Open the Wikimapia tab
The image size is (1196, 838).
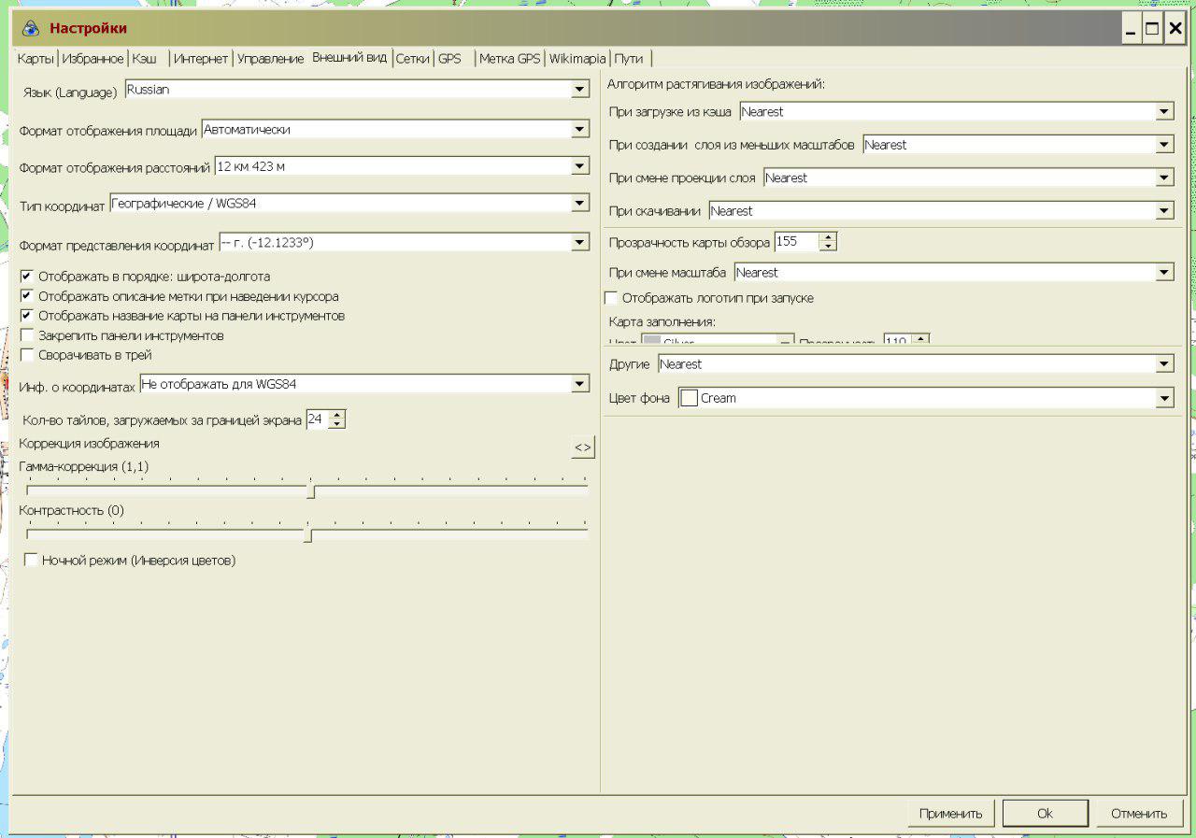click(x=577, y=59)
